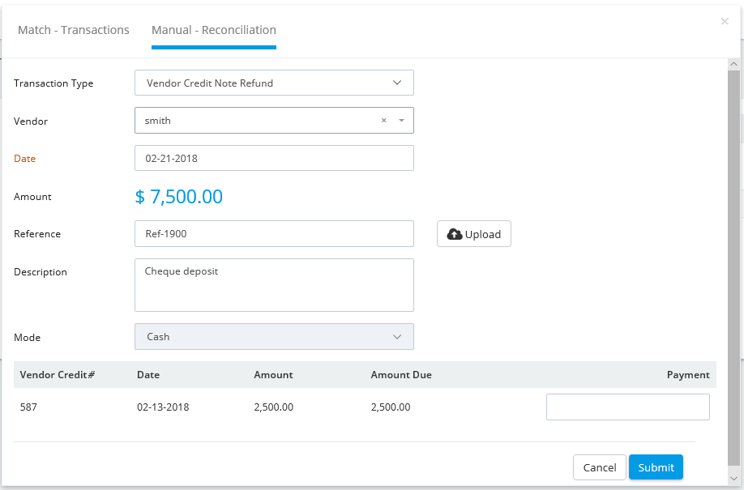Click the Upload button label
The width and height of the screenshot is (744, 490).
point(483,234)
